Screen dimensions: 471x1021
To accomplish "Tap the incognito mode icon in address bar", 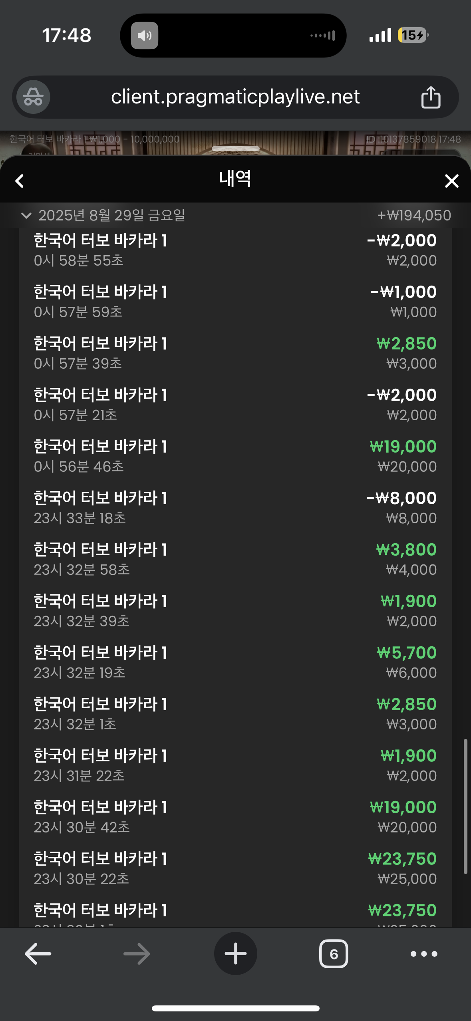I will click(x=33, y=97).
